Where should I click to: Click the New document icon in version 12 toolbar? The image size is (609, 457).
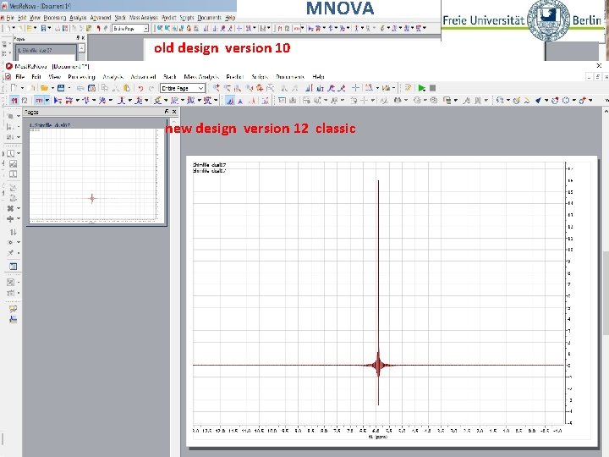(x=14, y=88)
